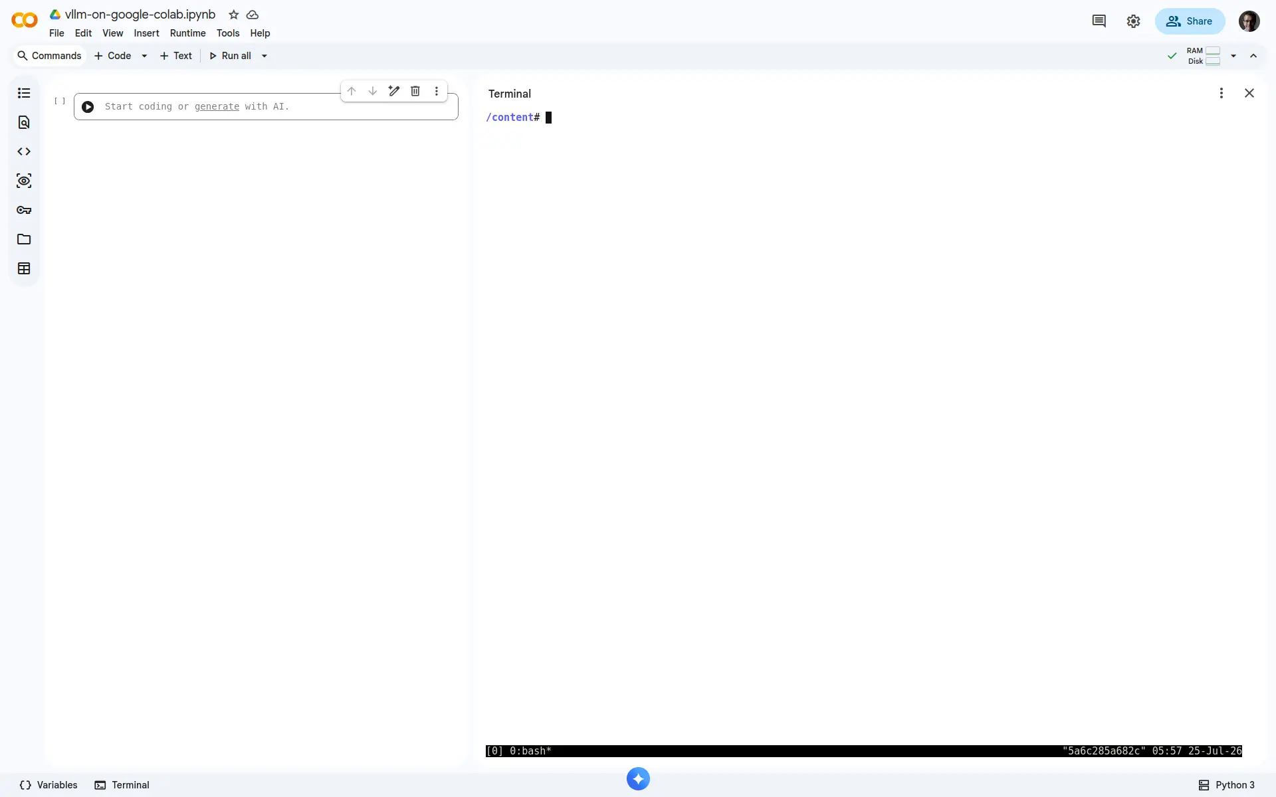
Task: Add a new Code cell
Action: (113, 56)
